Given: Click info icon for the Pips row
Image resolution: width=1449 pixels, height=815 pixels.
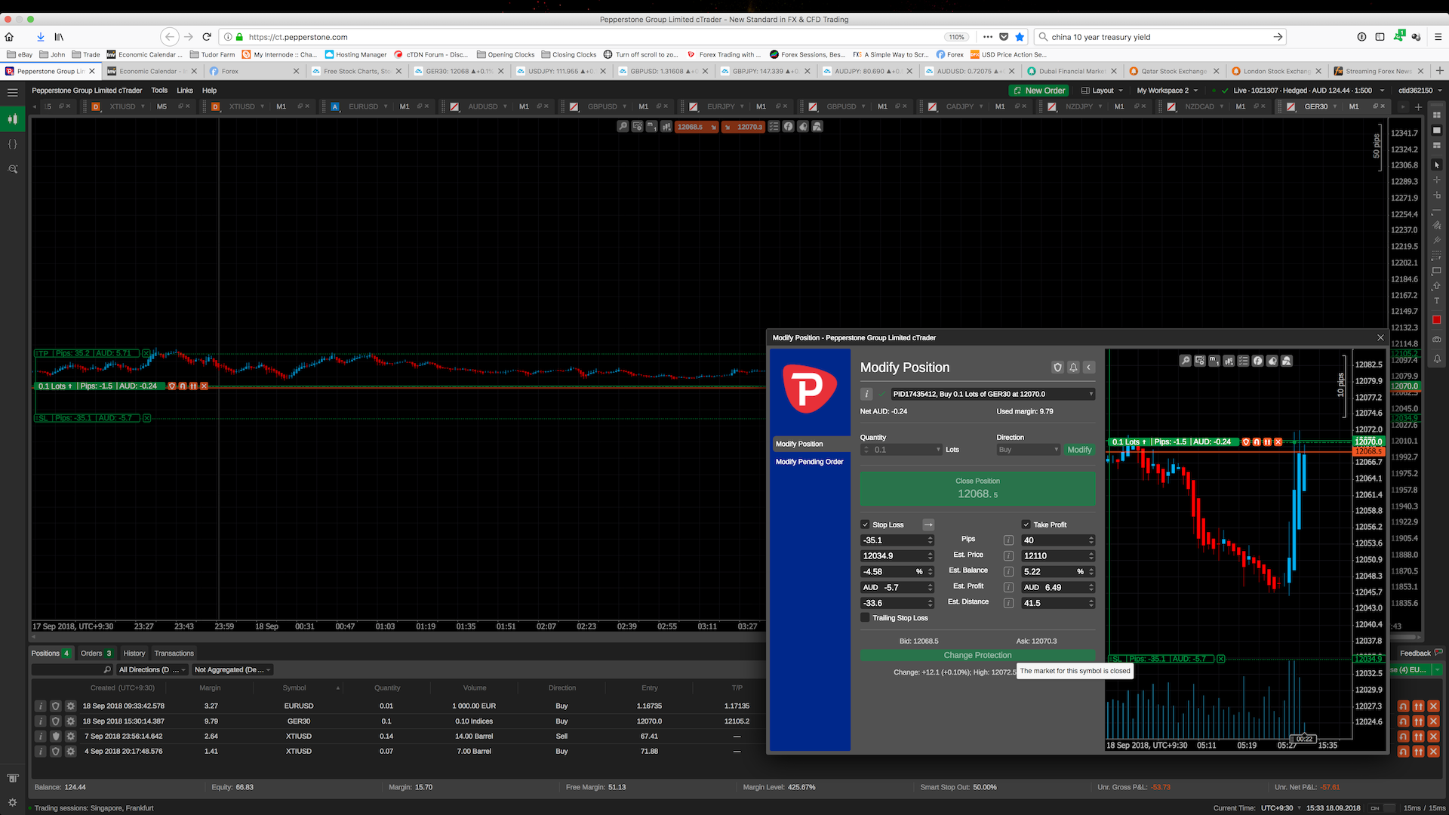Looking at the screenshot, I should pos(1008,540).
